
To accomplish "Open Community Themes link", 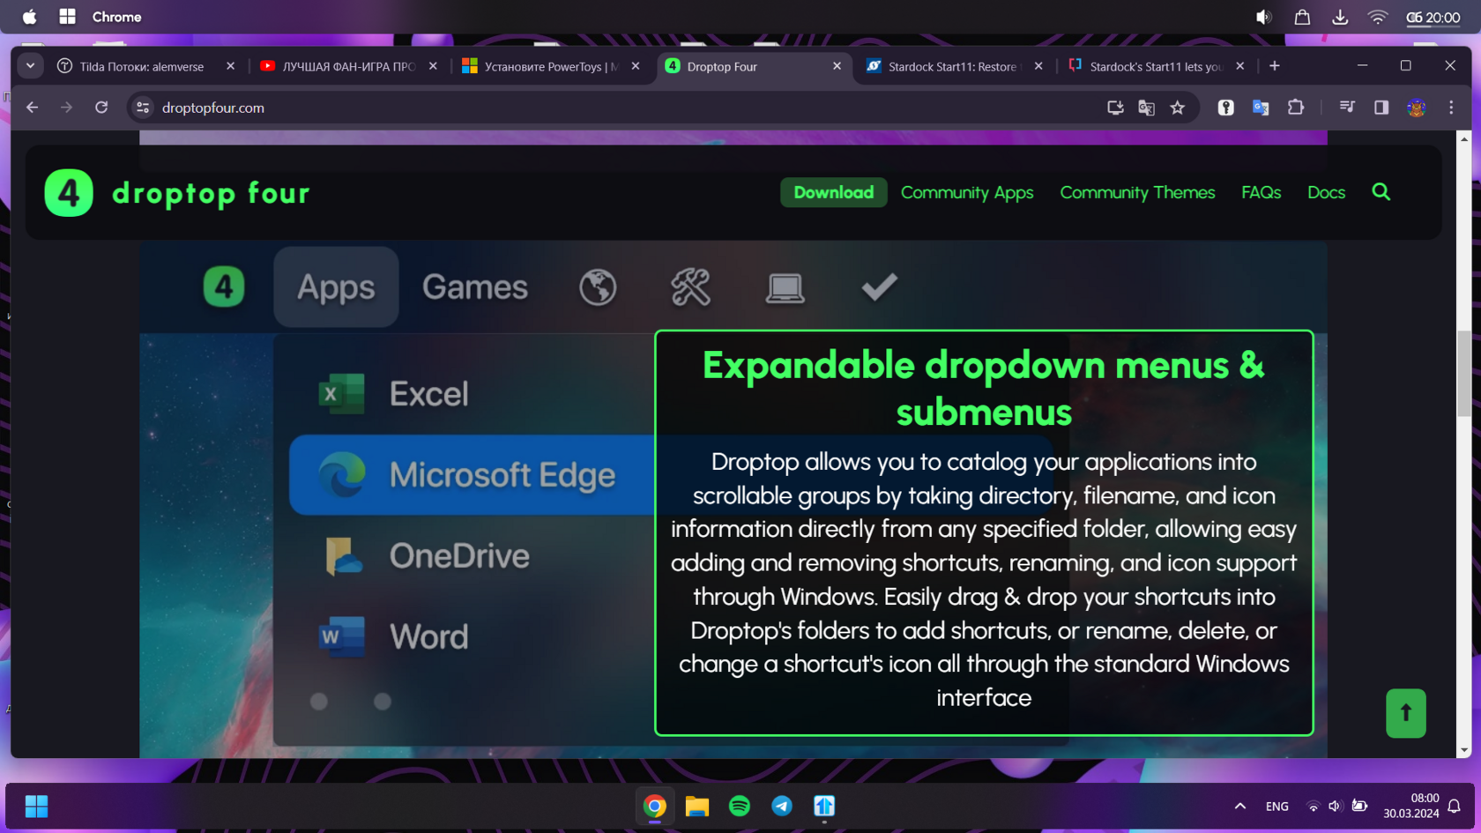I will (1137, 192).
